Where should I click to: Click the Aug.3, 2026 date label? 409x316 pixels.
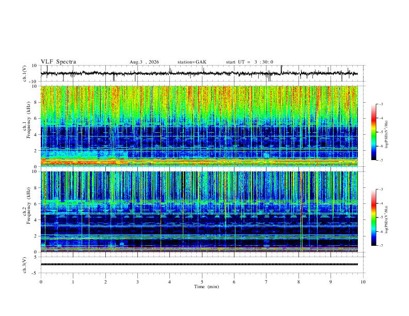pyautogui.click(x=144, y=62)
